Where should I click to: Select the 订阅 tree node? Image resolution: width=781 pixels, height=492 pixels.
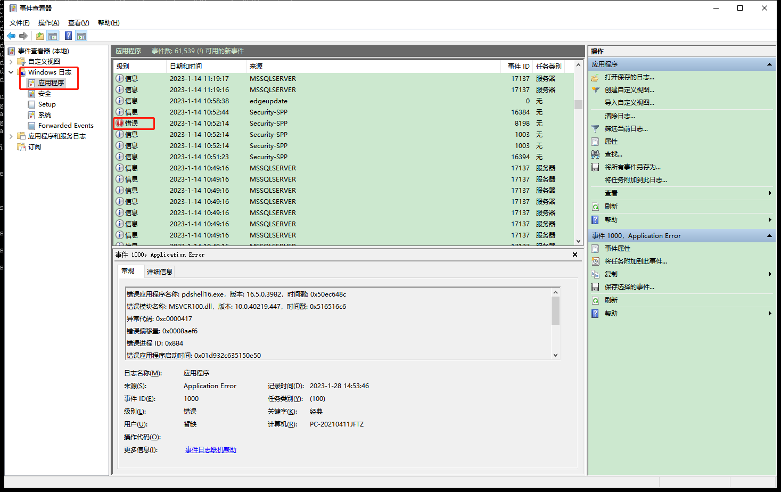(x=35, y=147)
